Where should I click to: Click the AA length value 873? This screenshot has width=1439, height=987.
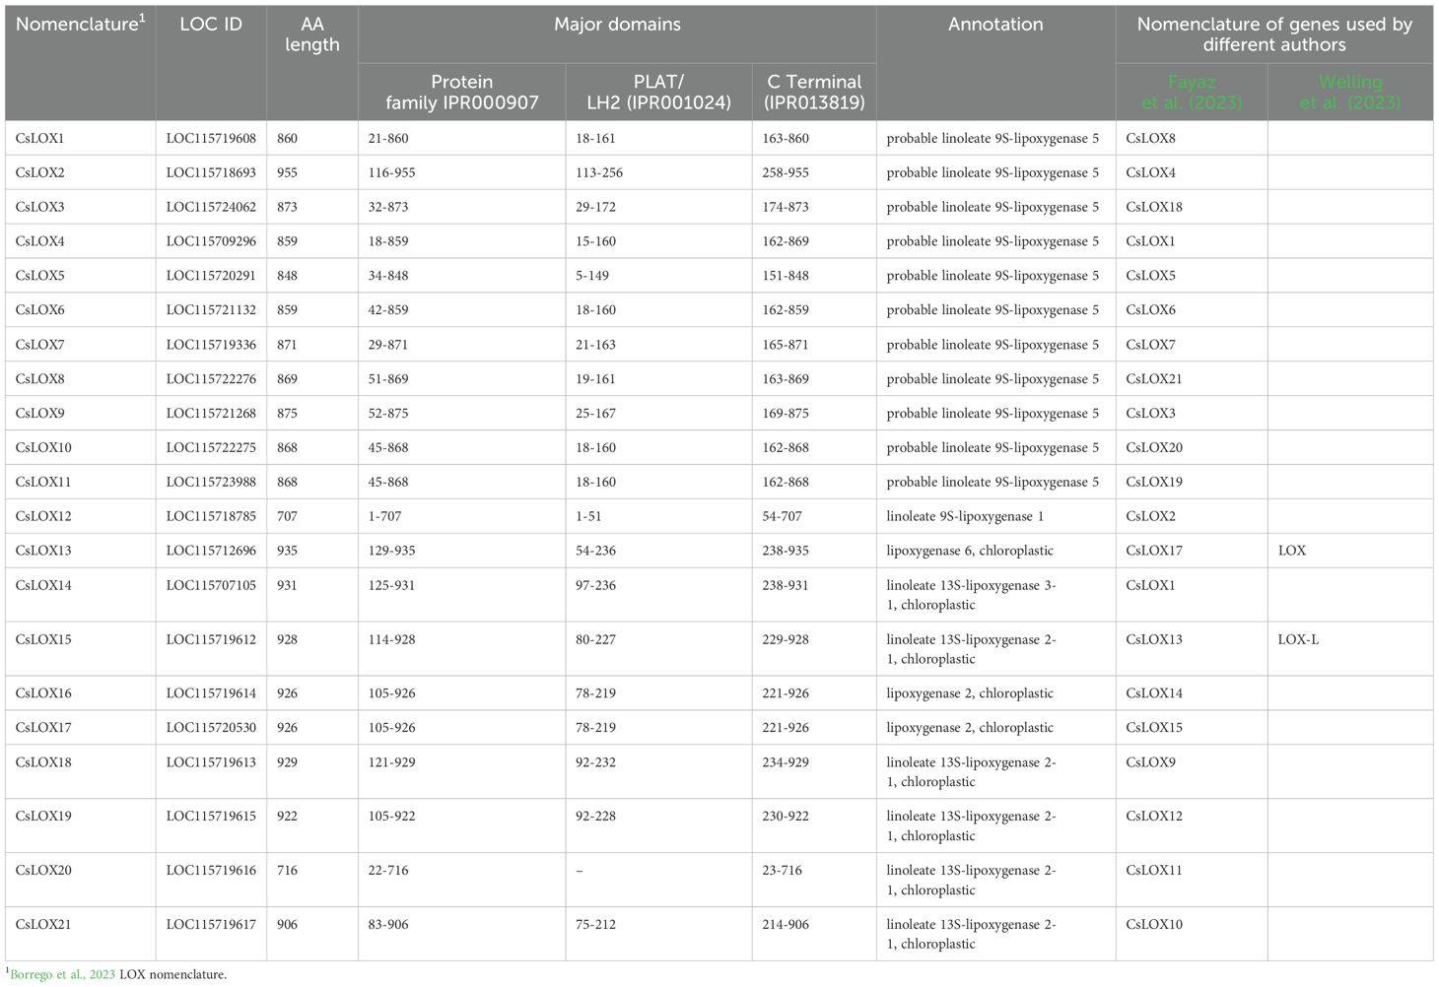(x=287, y=208)
